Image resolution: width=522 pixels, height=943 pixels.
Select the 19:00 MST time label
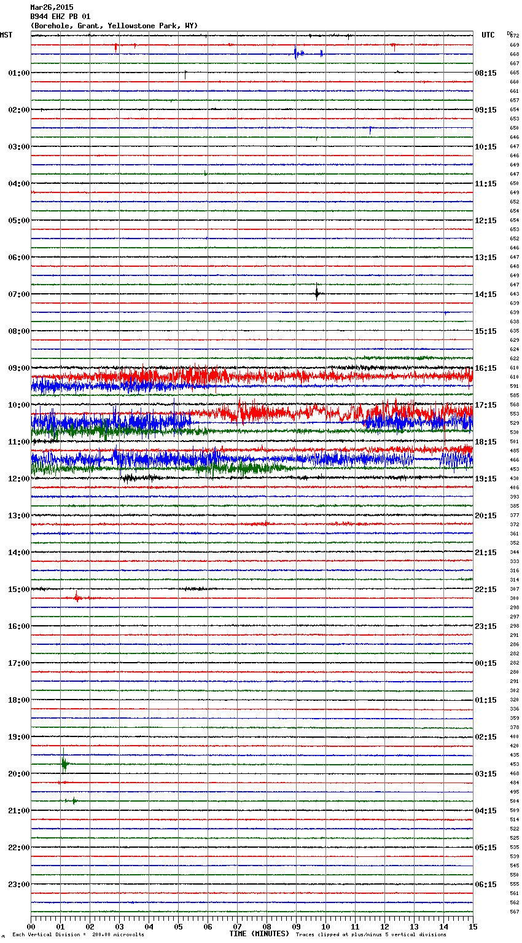[19, 737]
